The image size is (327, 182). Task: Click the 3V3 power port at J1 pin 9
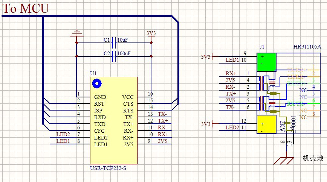[207, 57]
